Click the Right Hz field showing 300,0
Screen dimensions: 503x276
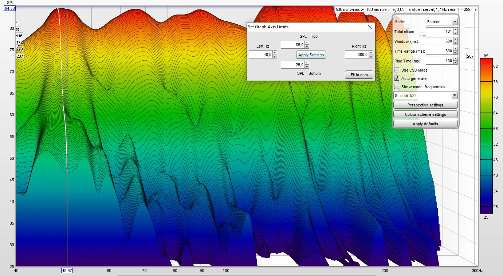[x=357, y=54]
